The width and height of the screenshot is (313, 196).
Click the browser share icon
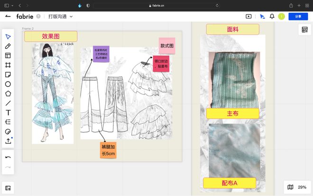(x=291, y=5)
